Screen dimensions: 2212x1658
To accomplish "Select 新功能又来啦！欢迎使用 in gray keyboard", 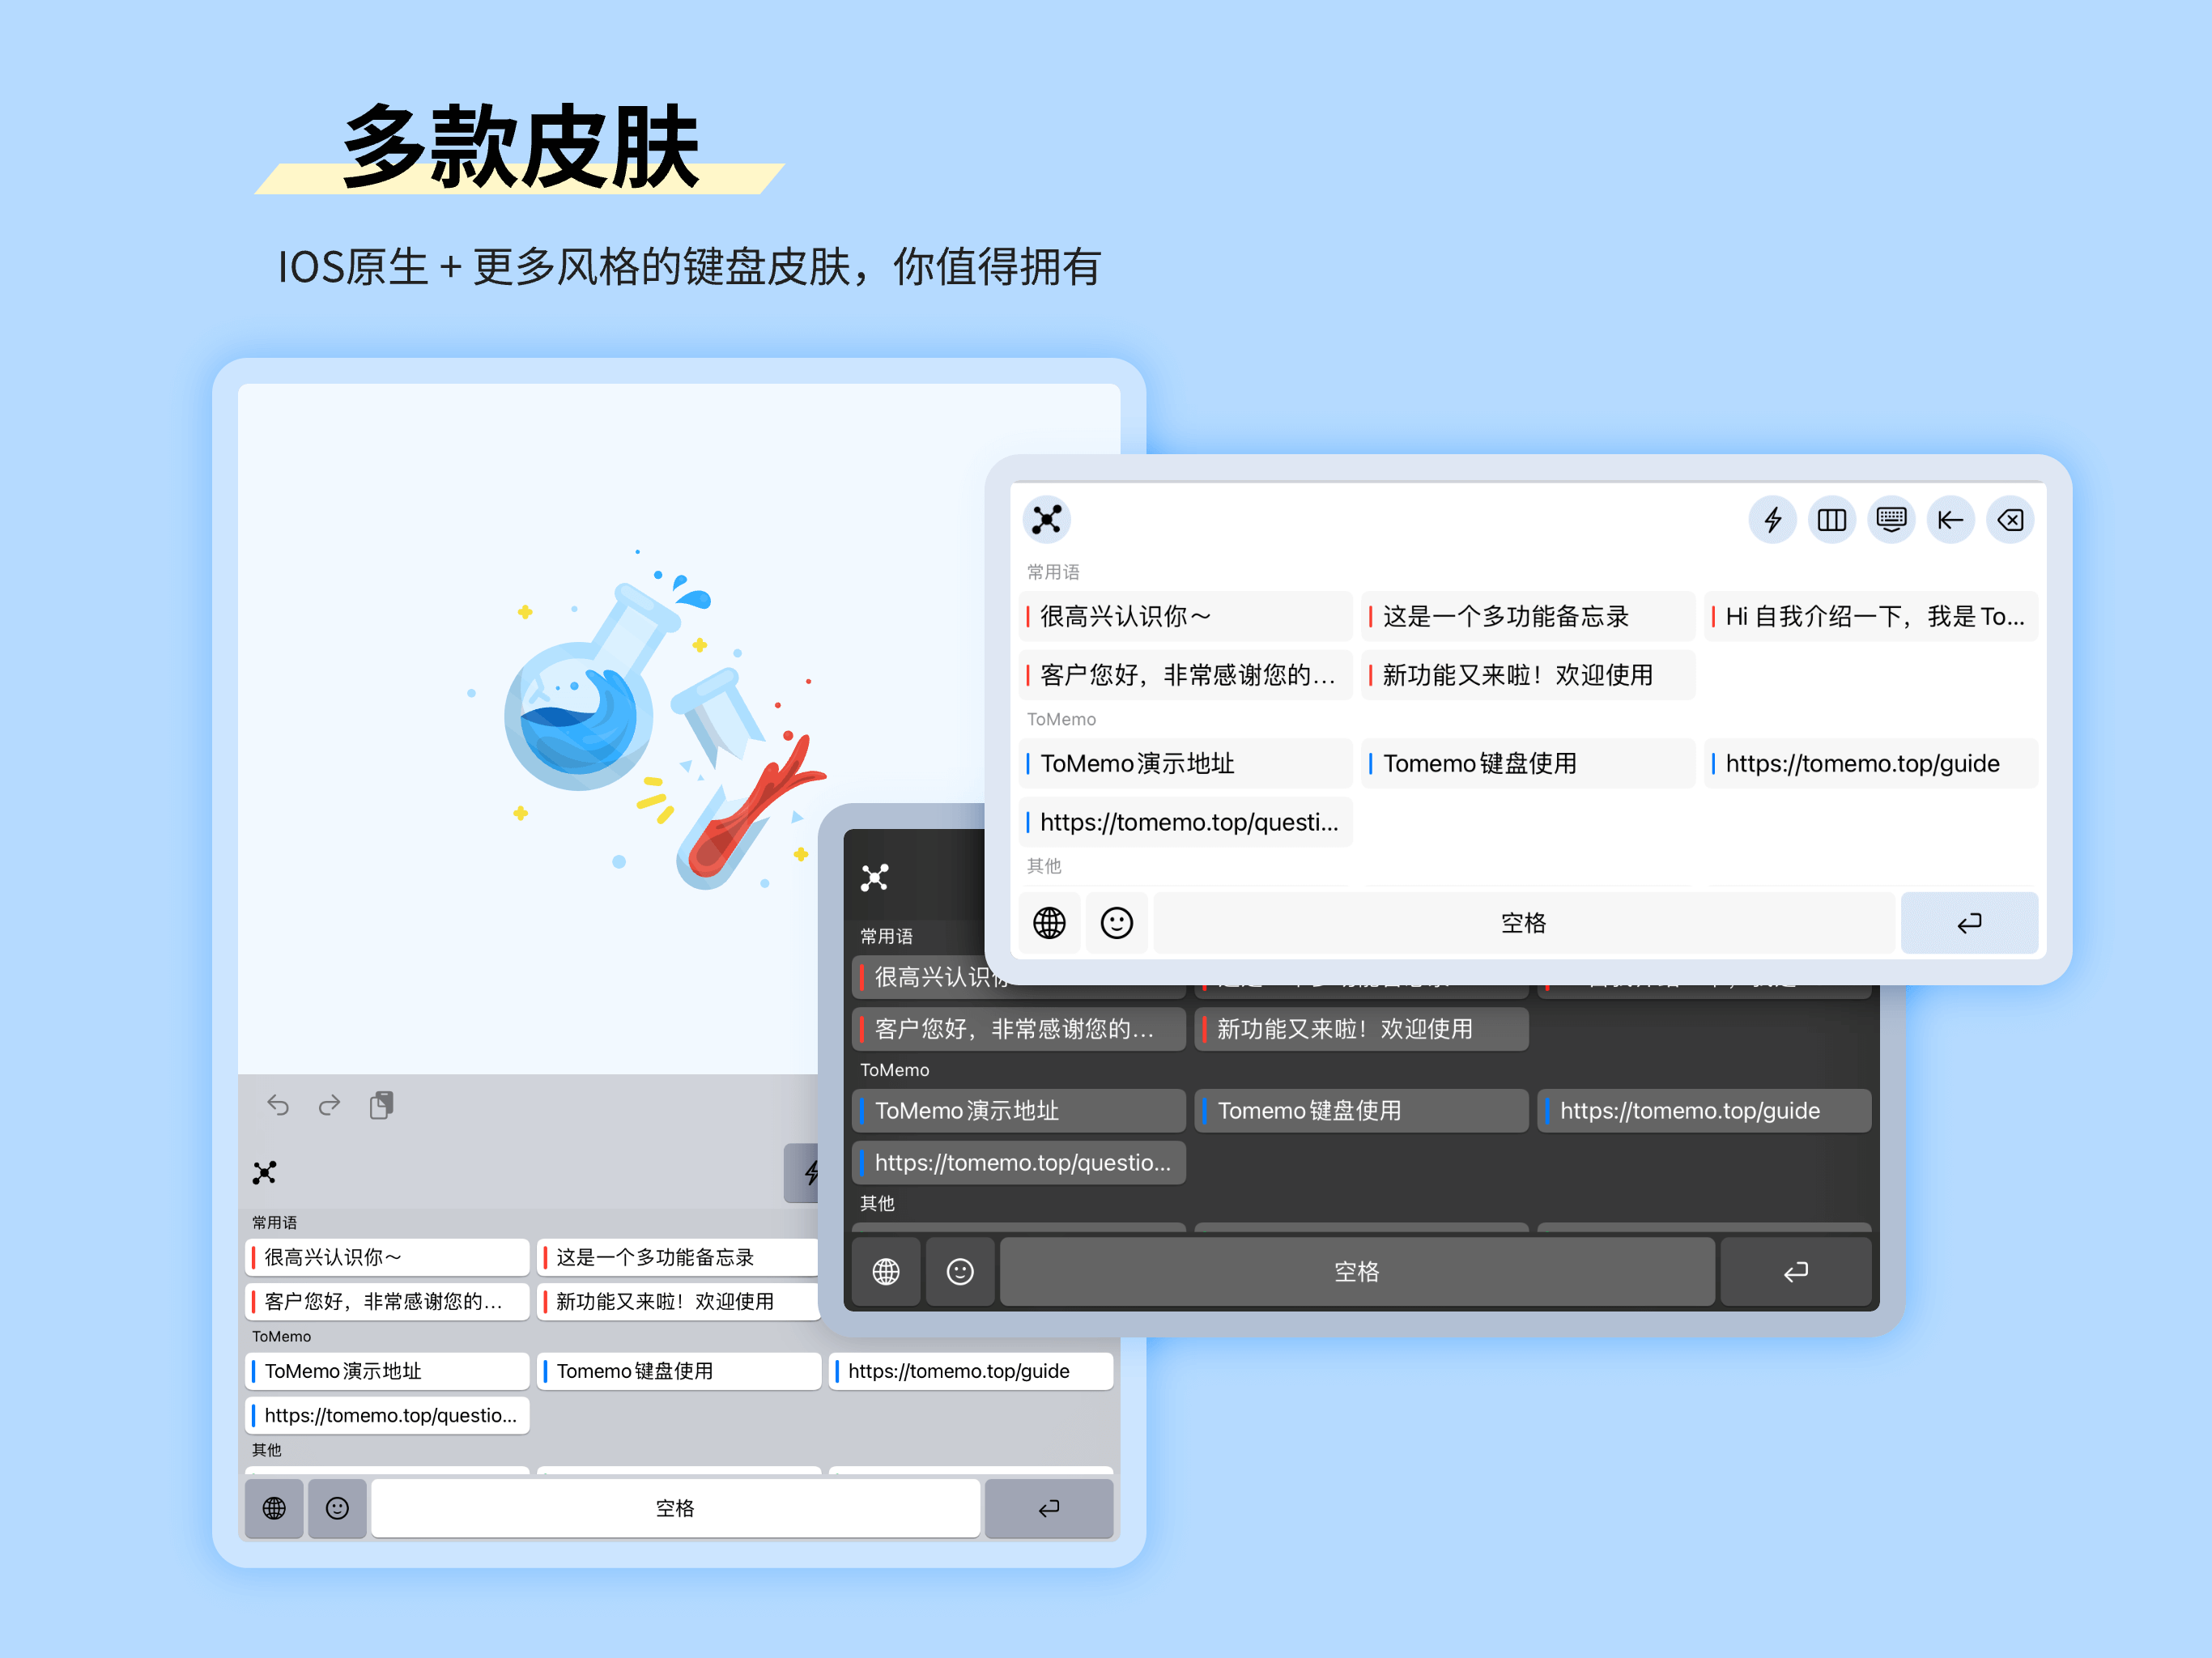I will [678, 1301].
